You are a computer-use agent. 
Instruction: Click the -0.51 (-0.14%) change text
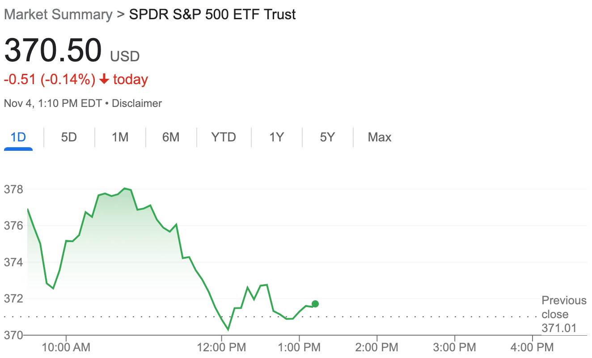(50, 80)
